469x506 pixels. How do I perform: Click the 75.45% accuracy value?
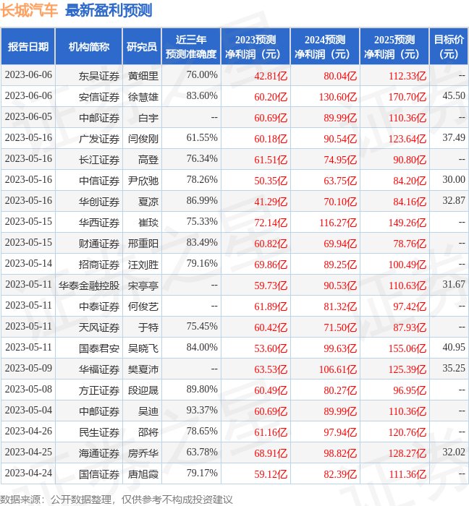pyautogui.click(x=202, y=326)
